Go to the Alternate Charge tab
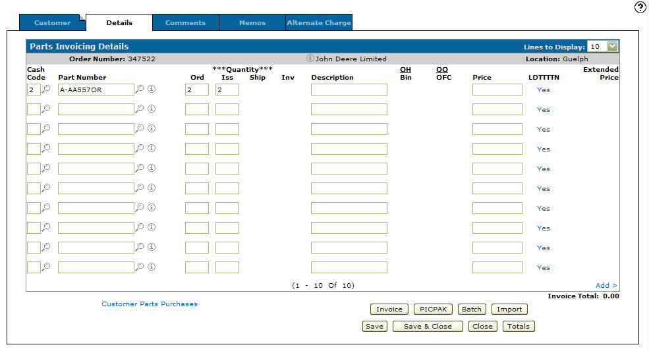This screenshot has height=351, width=649. pyautogui.click(x=319, y=22)
